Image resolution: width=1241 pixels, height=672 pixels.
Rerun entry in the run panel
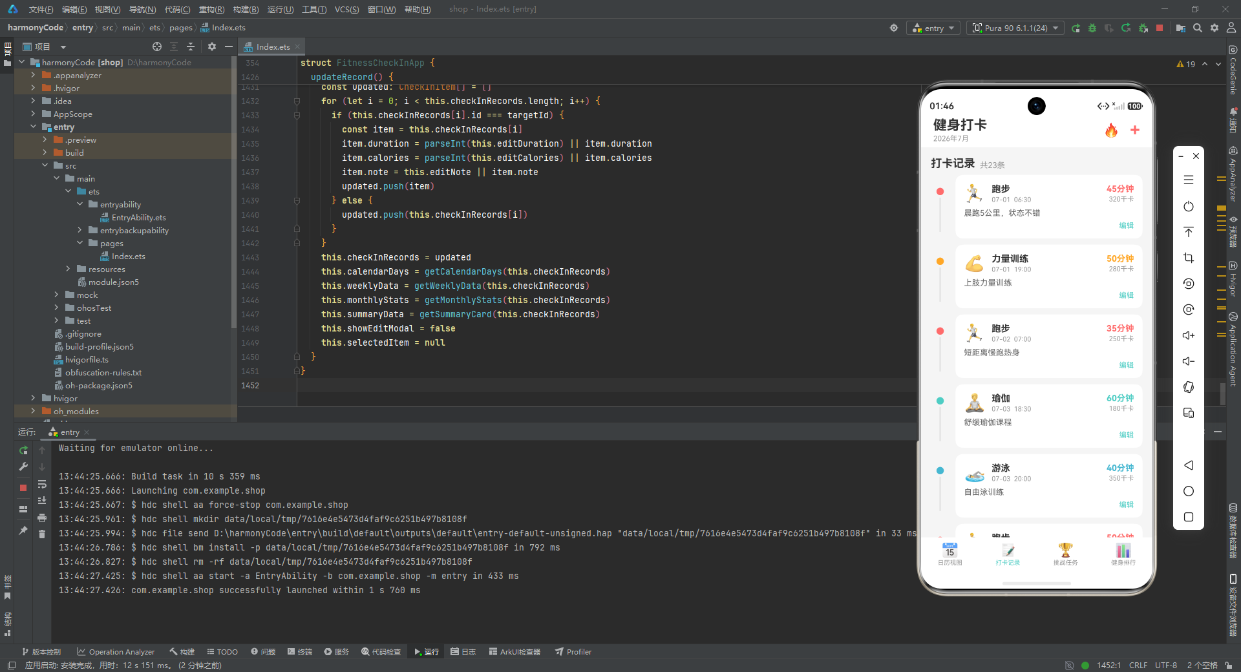point(23,450)
